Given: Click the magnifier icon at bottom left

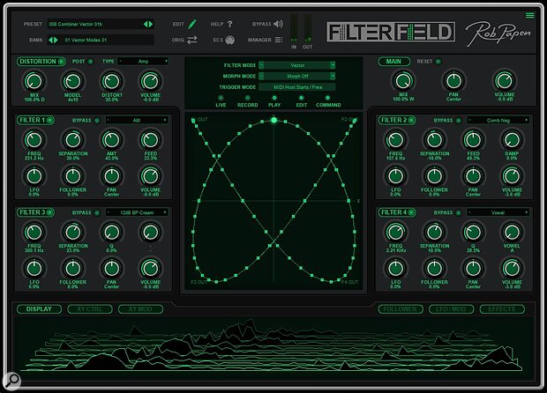Looking at the screenshot, I should coord(12,380).
